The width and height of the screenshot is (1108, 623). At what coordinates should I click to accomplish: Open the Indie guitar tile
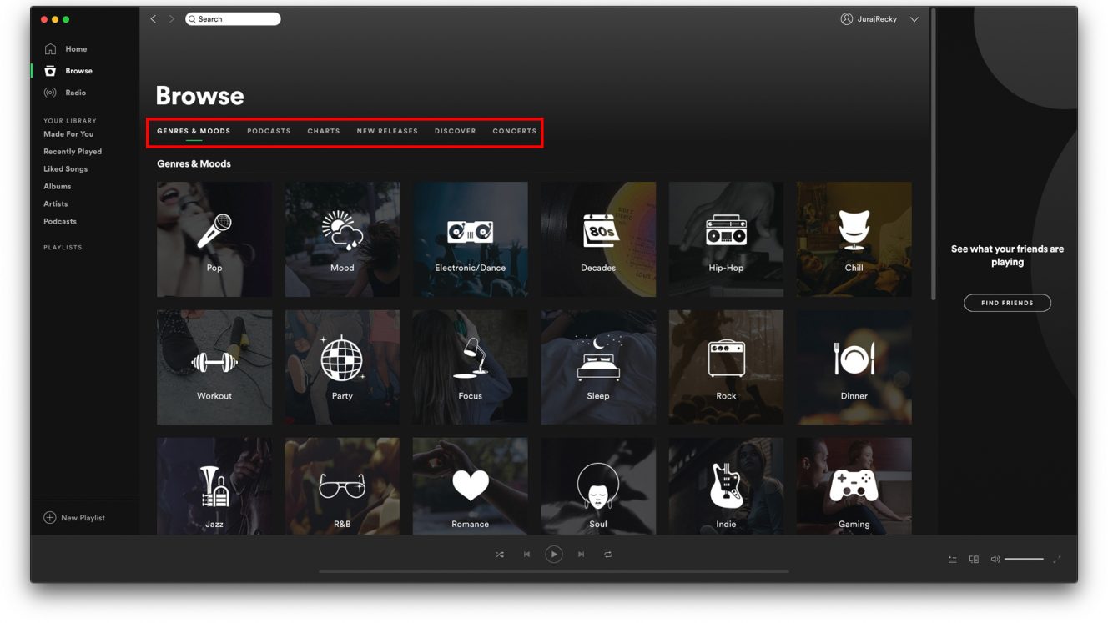726,486
